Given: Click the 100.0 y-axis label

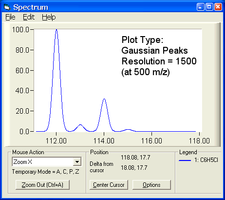Looking at the screenshot, I should [20, 30].
